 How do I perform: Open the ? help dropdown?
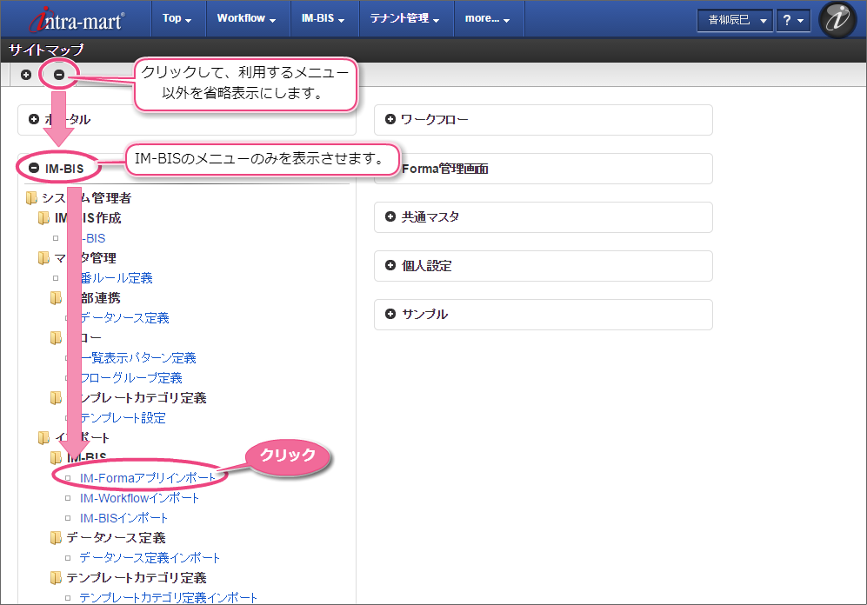pos(793,21)
